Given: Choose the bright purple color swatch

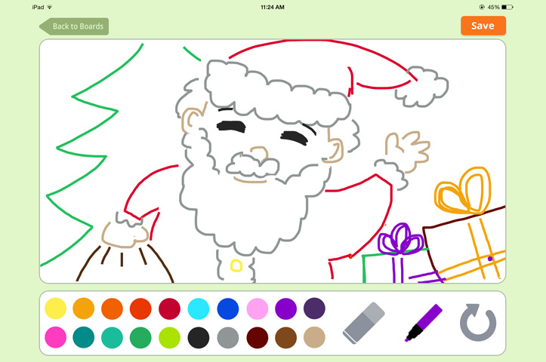Looking at the screenshot, I should coord(286,308).
